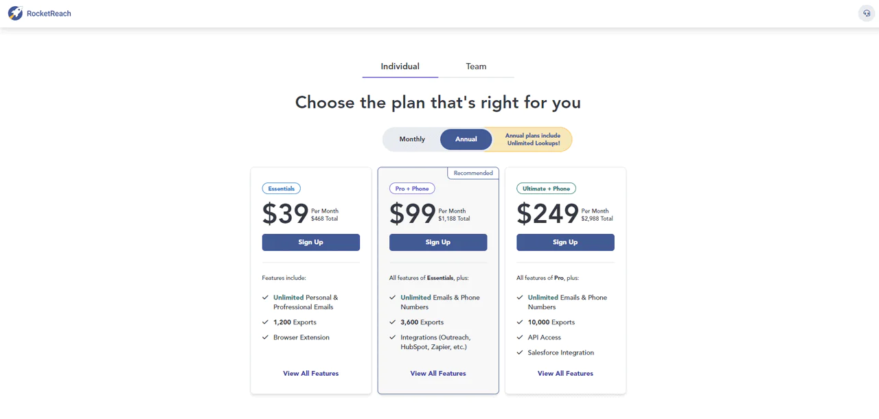View All Features under the Essentials plan
879x419 pixels.
click(310, 373)
